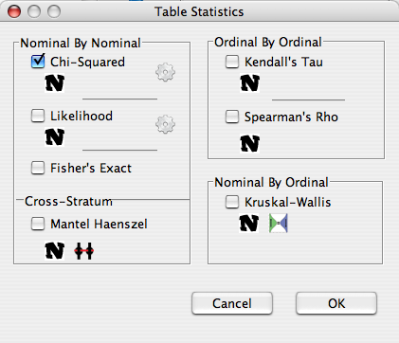Click the N icon under Kendall's Tau

point(250,83)
